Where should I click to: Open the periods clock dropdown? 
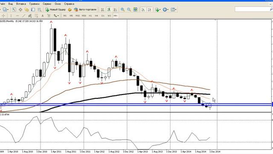(x=166, y=9)
